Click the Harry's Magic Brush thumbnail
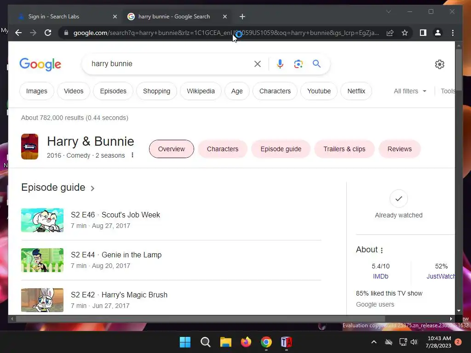 [42, 300]
